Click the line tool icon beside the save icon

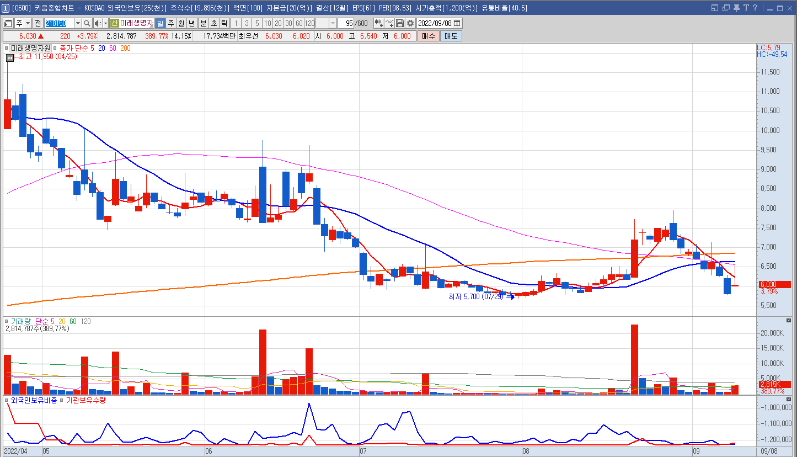(x=389, y=23)
